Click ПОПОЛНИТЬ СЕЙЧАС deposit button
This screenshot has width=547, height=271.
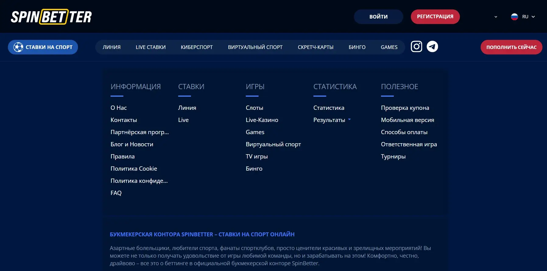[x=511, y=47]
